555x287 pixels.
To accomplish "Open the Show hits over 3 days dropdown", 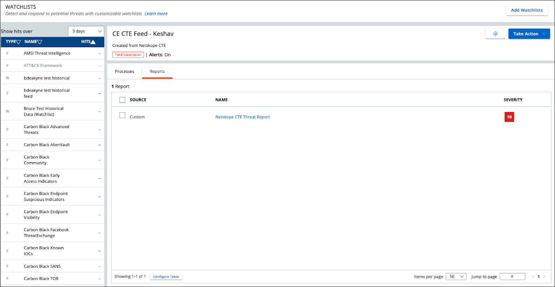I will 86,31.
